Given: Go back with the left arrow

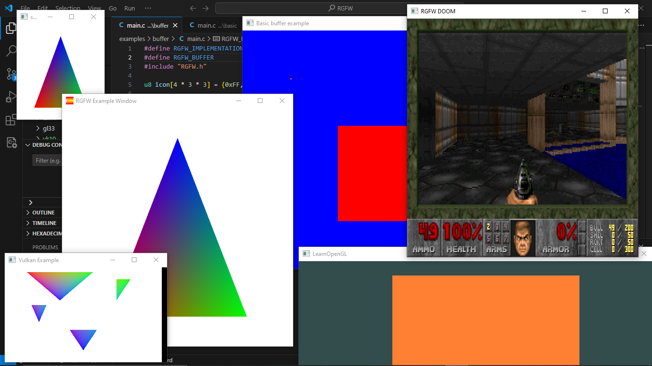Looking at the screenshot, I should pyautogui.click(x=193, y=8).
